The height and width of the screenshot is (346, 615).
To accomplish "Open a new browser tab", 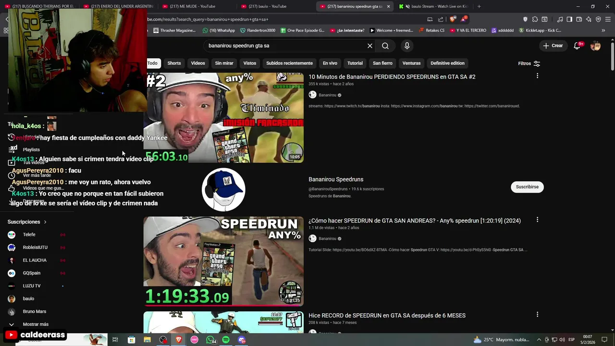I will point(479,6).
